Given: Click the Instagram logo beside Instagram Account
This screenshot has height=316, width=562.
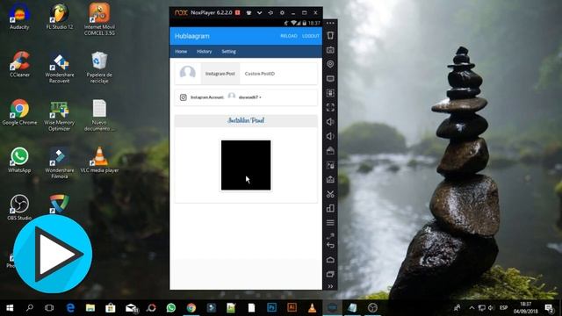Looking at the screenshot, I should [x=184, y=97].
